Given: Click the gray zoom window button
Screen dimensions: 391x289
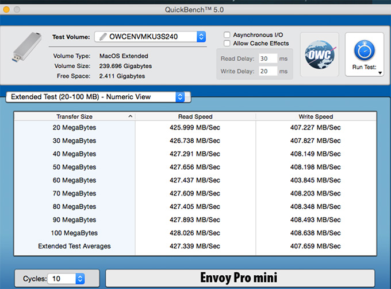Looking at the screenshot, I should click(x=17, y=10).
